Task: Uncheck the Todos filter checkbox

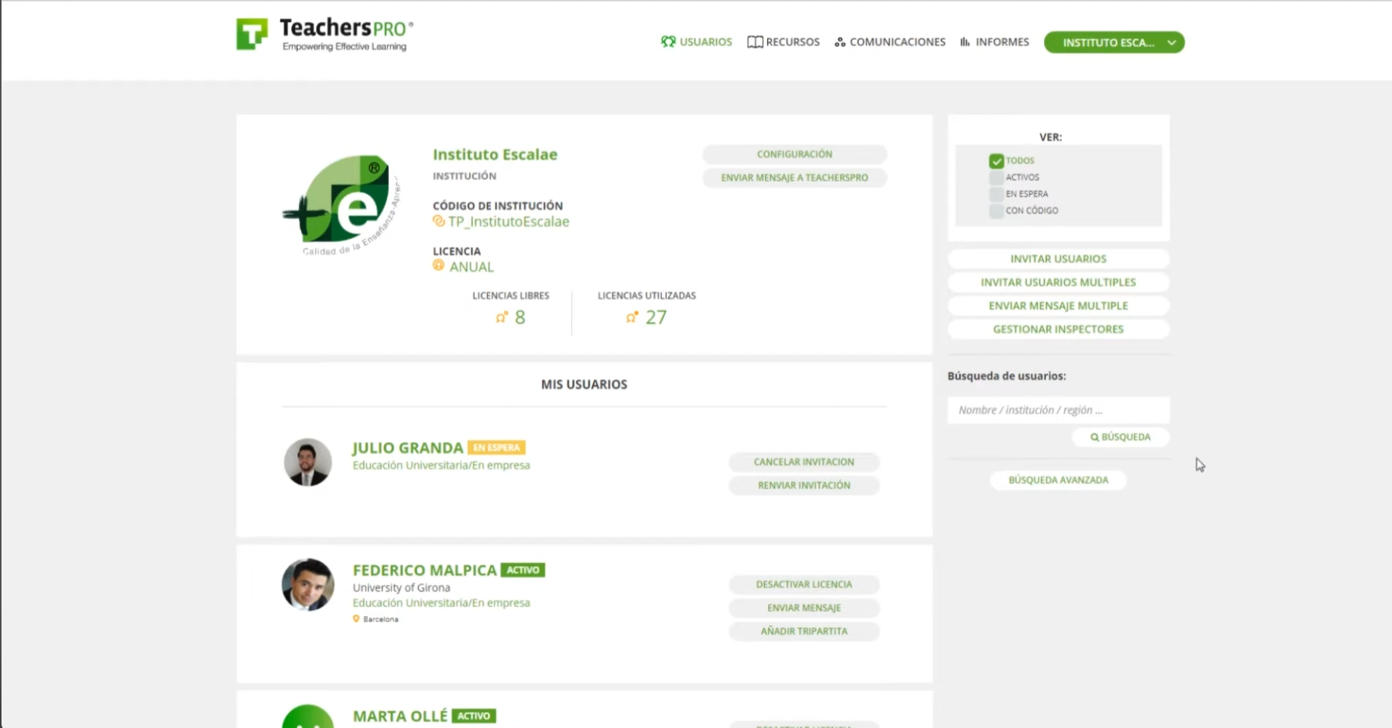Action: point(996,160)
